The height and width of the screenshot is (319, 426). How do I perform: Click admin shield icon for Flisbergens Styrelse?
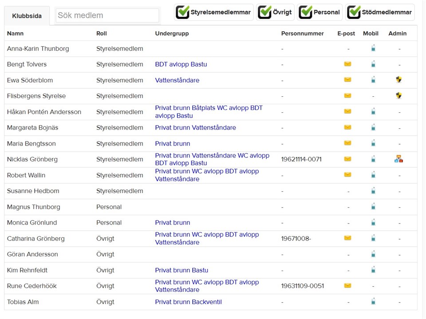(x=398, y=95)
